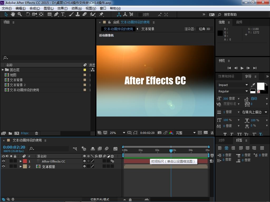Click the 0:00:02:20 timeline timecode
The height and width of the screenshot is (202, 270).
point(14,147)
